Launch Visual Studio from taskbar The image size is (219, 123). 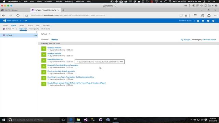click(x=86, y=120)
